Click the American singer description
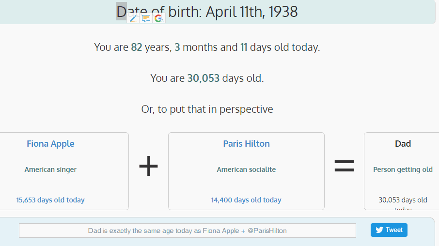 pyautogui.click(x=50, y=169)
